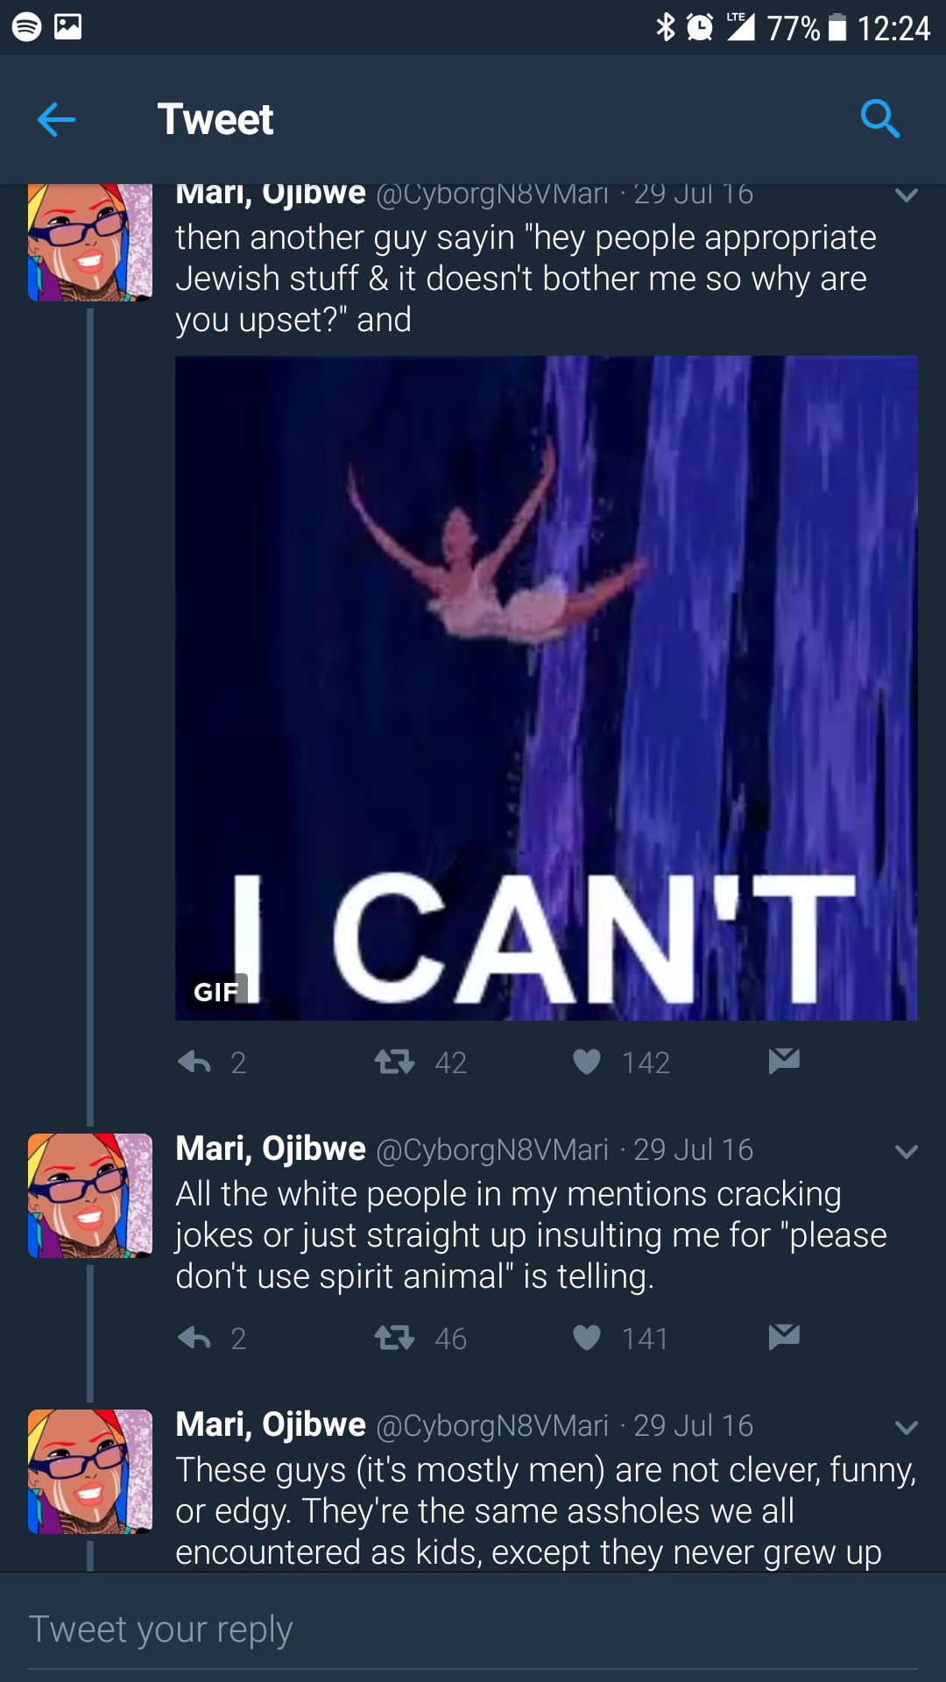The height and width of the screenshot is (1682, 946).
Task: Retweet the GIF tweet with 42 retweets
Action: click(x=394, y=1063)
